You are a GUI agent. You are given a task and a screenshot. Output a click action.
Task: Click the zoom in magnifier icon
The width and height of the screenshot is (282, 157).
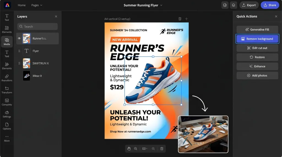coord(153,148)
